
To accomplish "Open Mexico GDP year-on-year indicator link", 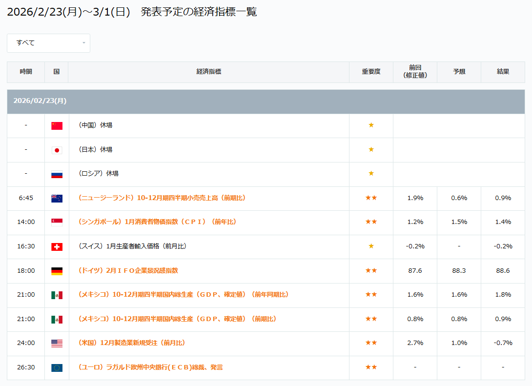I will tap(184, 295).
